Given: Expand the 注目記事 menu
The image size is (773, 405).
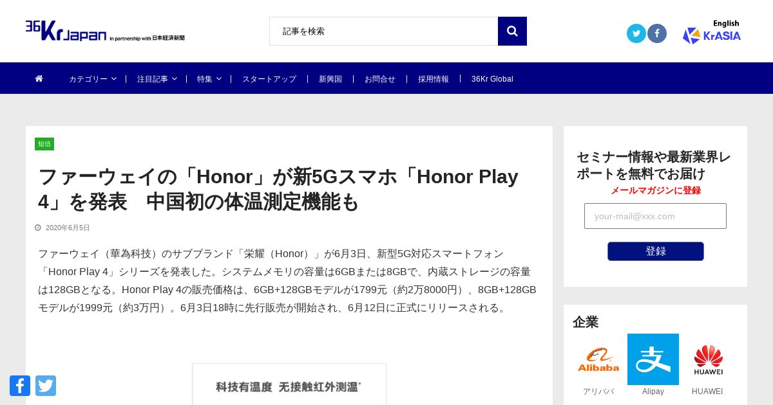Looking at the screenshot, I should pos(157,79).
